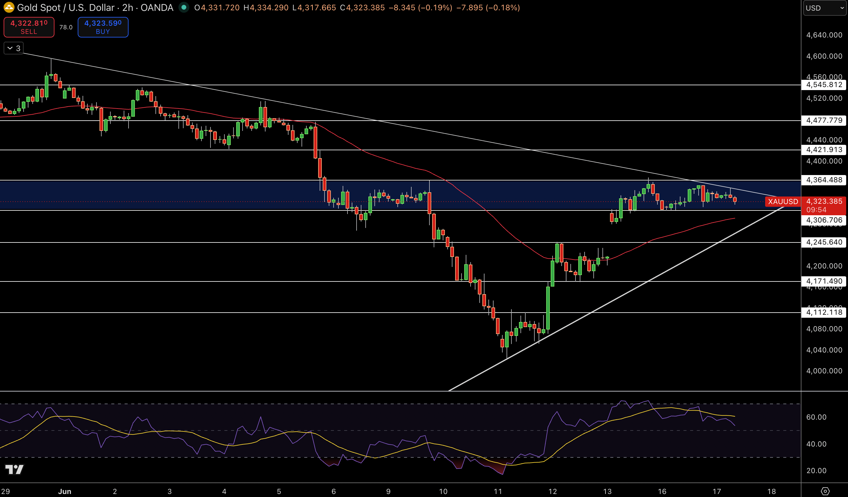848x497 pixels.
Task: Click the blue BUY 4,323.590 button
Action: (103, 27)
